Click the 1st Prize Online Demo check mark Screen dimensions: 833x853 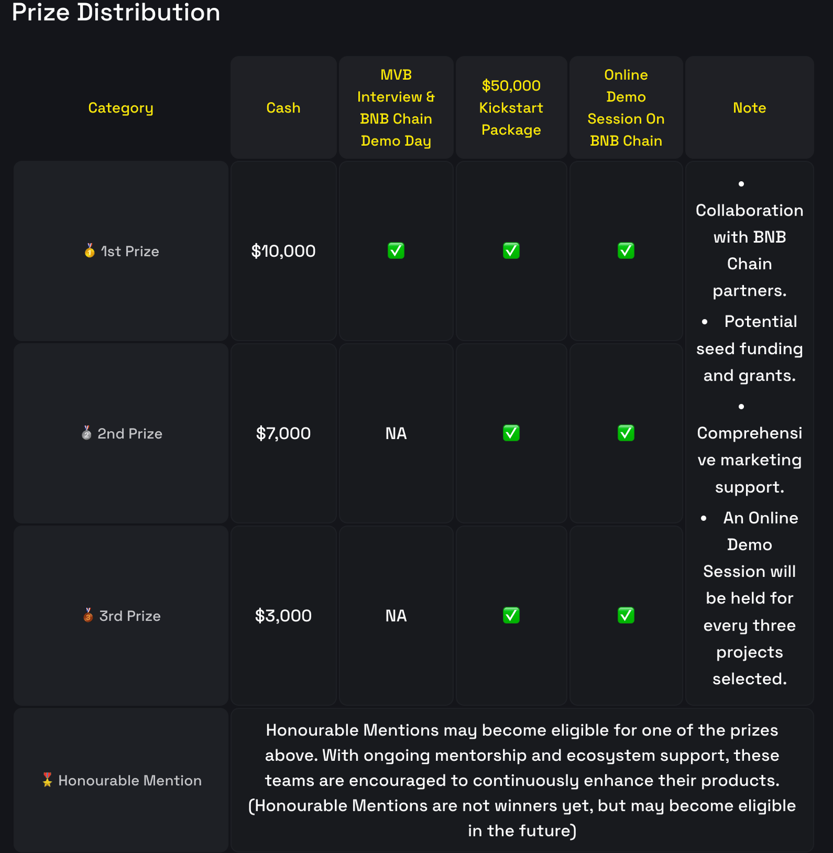coord(626,250)
